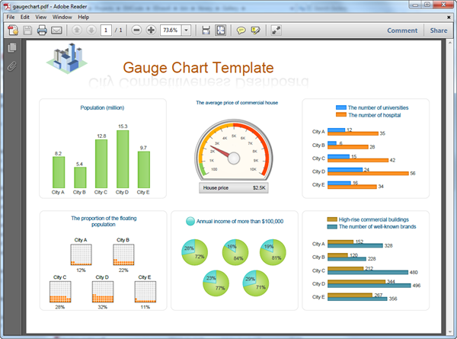Image resolution: width=457 pixels, height=339 pixels.
Task: Click Annual income of more than $100,000 text
Action: pos(240,222)
